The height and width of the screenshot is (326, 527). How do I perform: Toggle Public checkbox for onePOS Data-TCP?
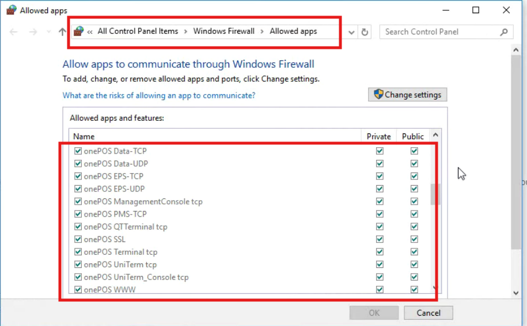[414, 151]
